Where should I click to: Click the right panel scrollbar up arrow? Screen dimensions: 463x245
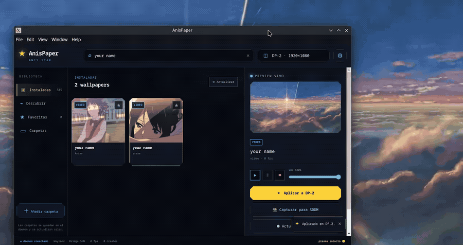[349, 70]
